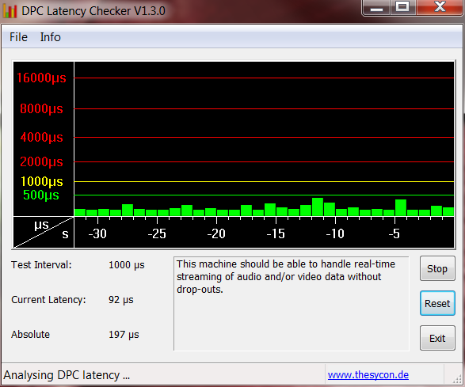Image resolution: width=465 pixels, height=387 pixels.
Task: Click the -30 seconds axis marker
Action: [97, 233]
